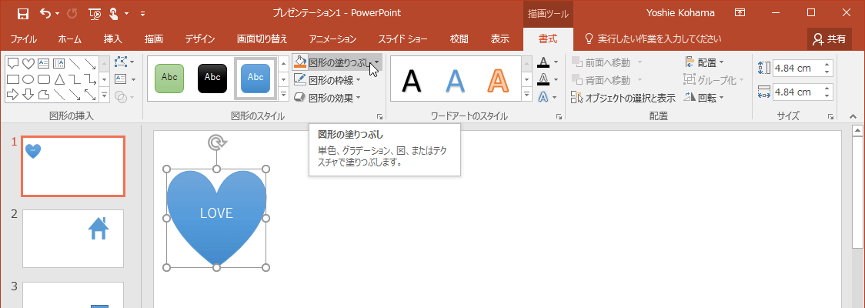Expand the shape styles gallery More button
The height and width of the screenshot is (308, 865).
[285, 95]
